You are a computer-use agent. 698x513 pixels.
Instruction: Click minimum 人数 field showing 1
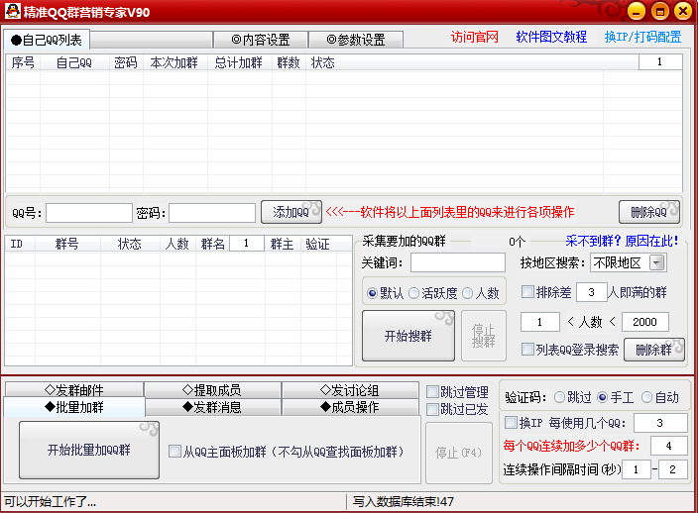[x=540, y=322]
